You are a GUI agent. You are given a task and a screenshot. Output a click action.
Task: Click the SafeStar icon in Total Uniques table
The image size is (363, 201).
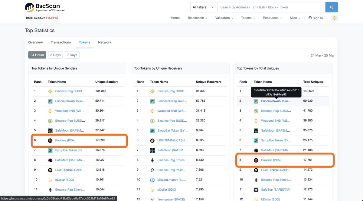256,190
